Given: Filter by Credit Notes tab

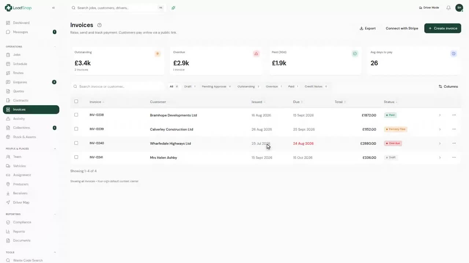Looking at the screenshot, I should point(316,87).
